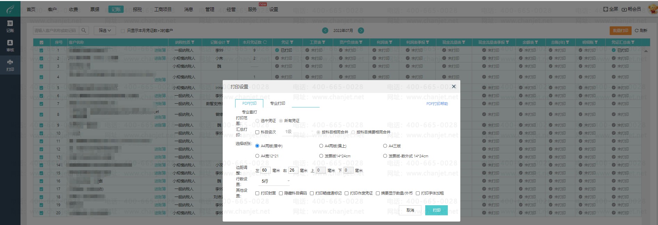This screenshot has width=658, height=225.
Task: Expand the 筛选 filter dropdown
Action: [105, 31]
